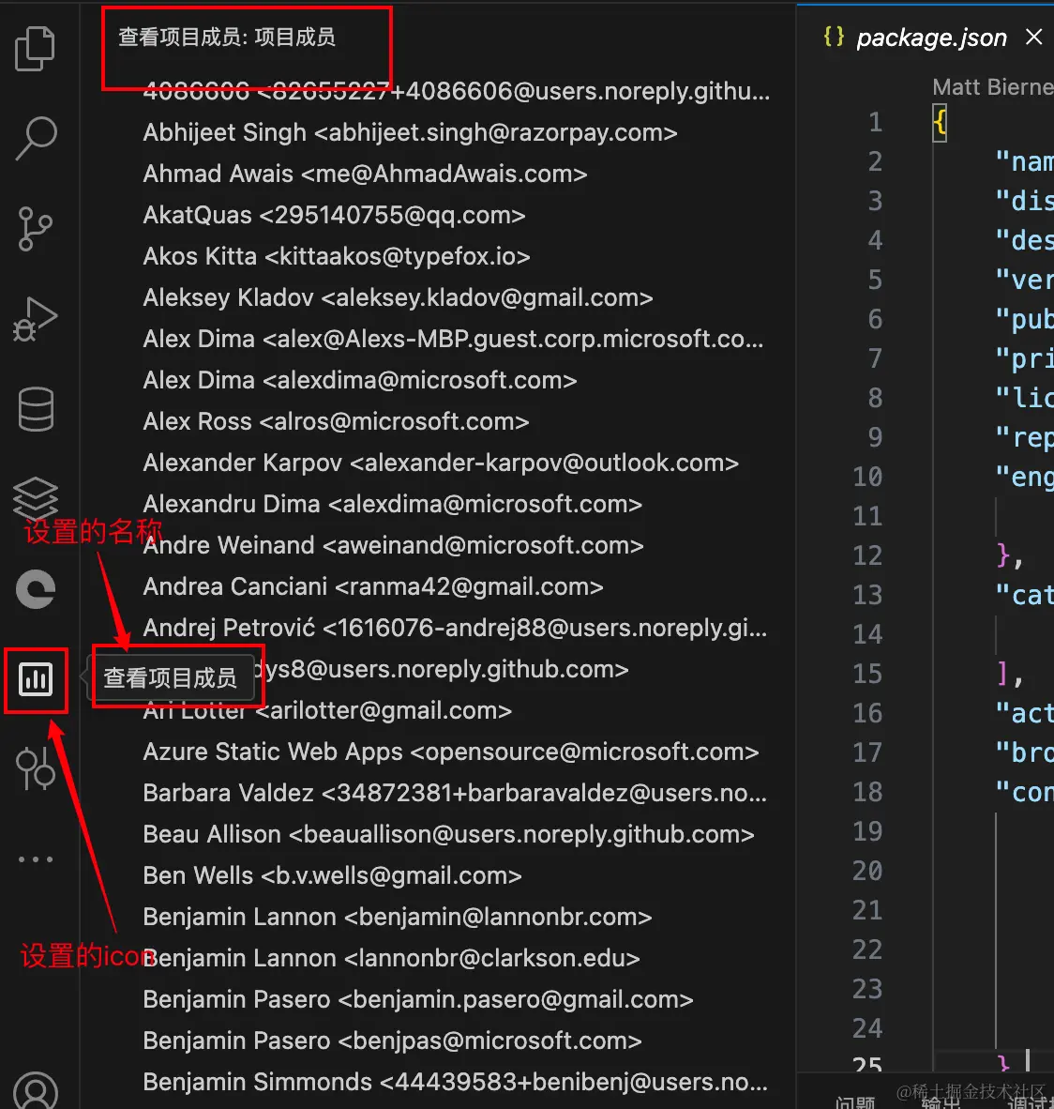Screen dimensions: 1054x1109
Task: Open the 问题 panel tab
Action: (855, 1101)
